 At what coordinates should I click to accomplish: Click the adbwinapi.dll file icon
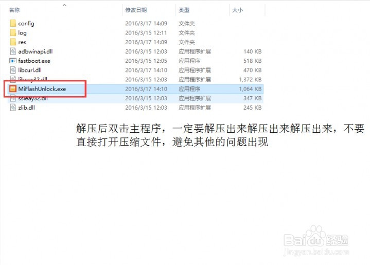(x=13, y=51)
